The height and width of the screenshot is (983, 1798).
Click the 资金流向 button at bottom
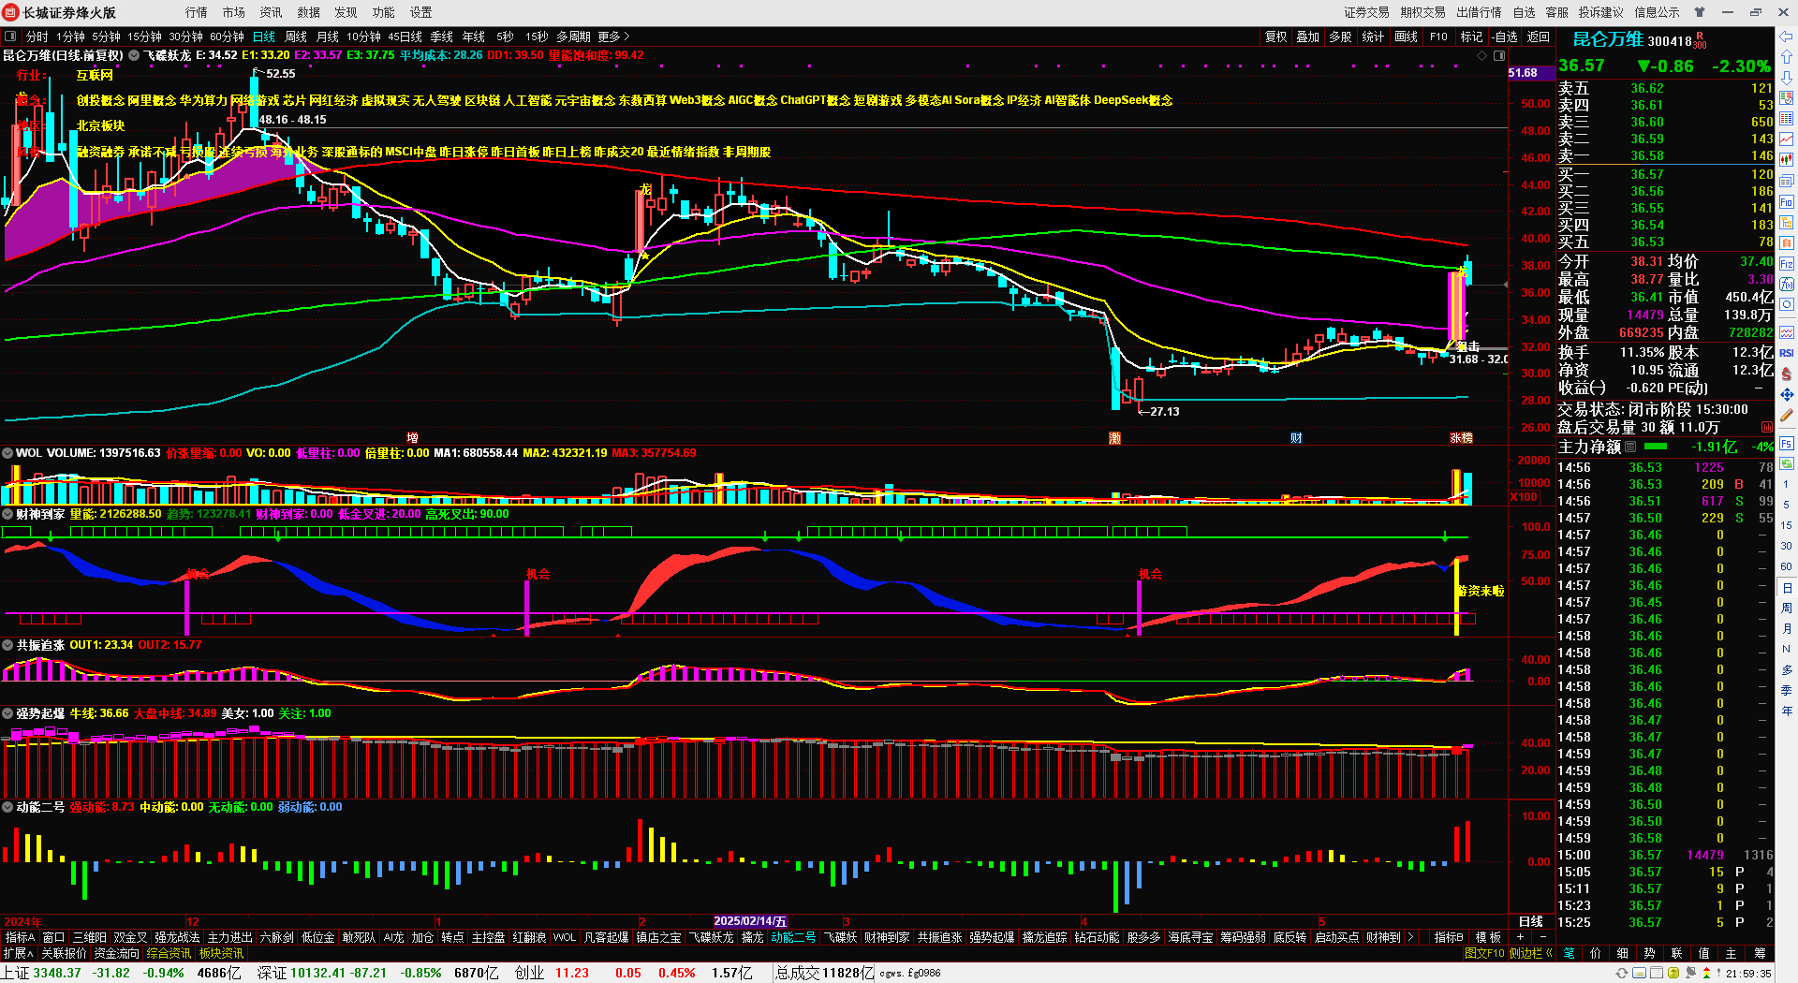[x=117, y=953]
